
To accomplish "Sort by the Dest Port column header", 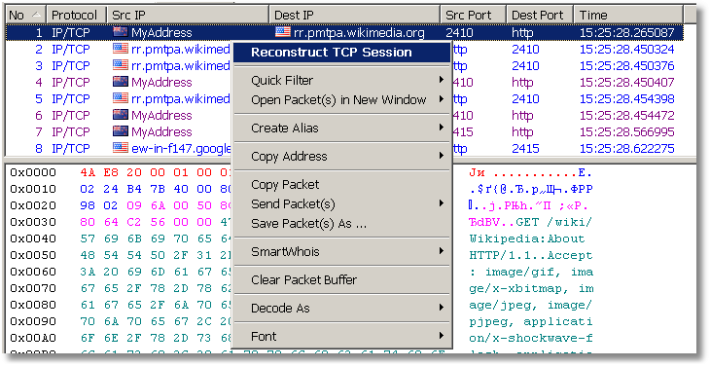I will 540,15.
